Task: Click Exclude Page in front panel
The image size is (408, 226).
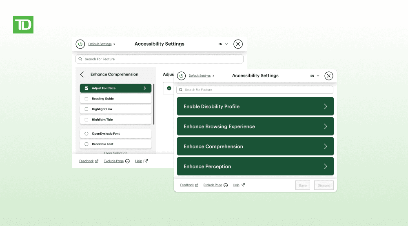Action: (213, 185)
